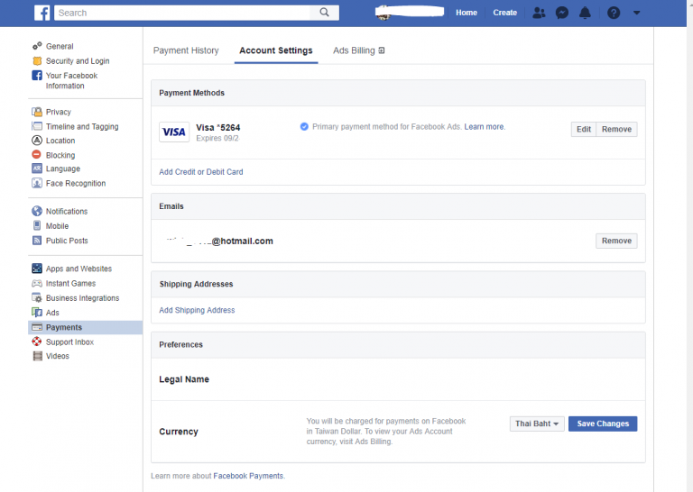This screenshot has height=492, width=693.
Task: Click Add Credit or Debit Card link
Action: tap(201, 172)
